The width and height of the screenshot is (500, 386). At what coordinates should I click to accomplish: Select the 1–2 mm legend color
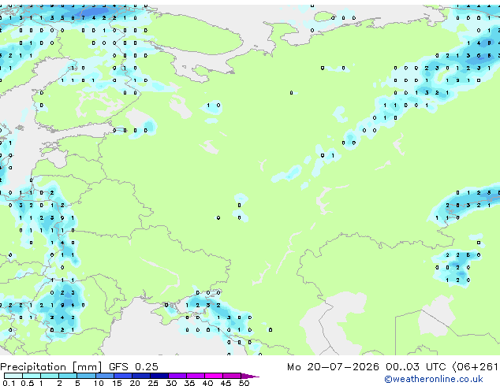pyautogui.click(x=50, y=376)
